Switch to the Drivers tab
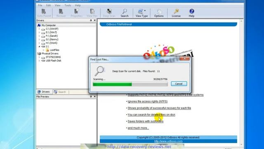The image size is (264, 149). coord(44,92)
